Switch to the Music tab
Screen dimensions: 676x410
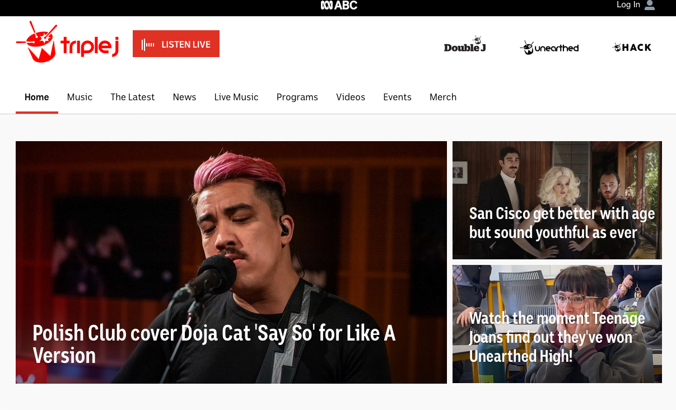(80, 97)
